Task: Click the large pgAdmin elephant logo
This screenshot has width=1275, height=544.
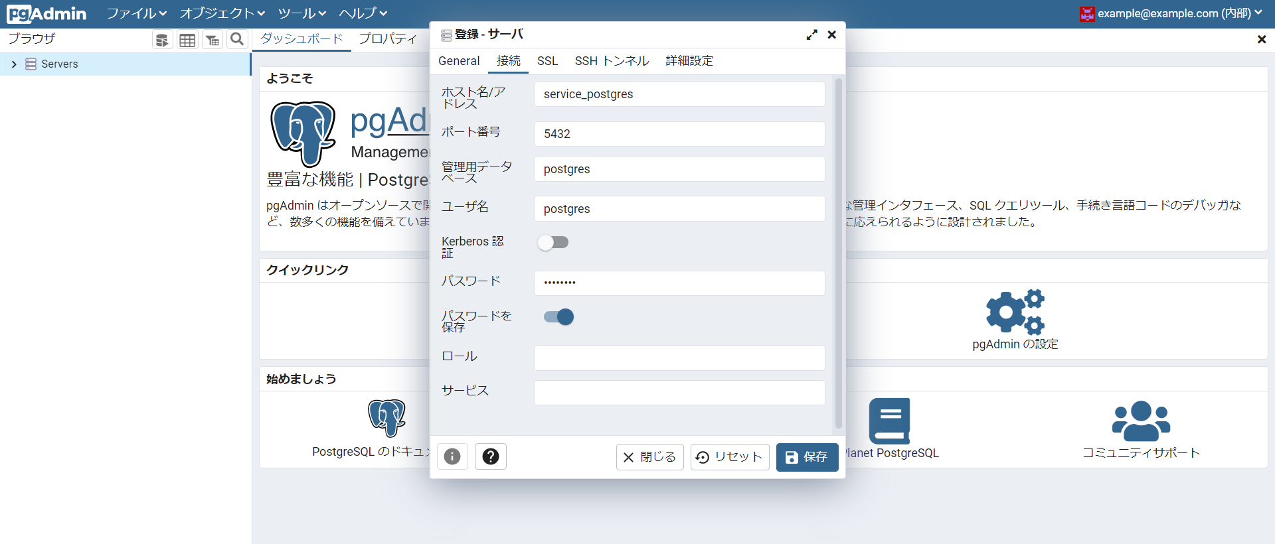Action: (303, 133)
